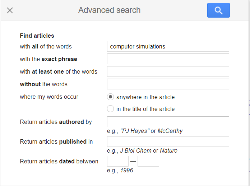Screen dimensions: 250x186
Task: Click the blue magnifier search button
Action: click(218, 10)
